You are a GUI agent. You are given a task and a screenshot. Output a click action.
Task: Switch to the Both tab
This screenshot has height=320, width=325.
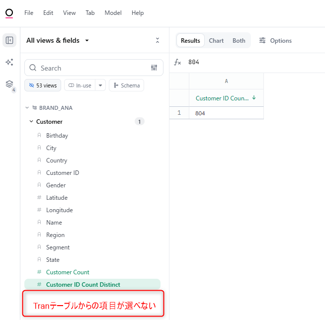239,40
